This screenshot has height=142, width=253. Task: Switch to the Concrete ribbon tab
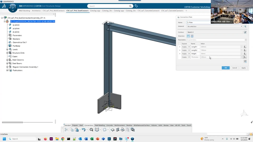(x=110, y=125)
